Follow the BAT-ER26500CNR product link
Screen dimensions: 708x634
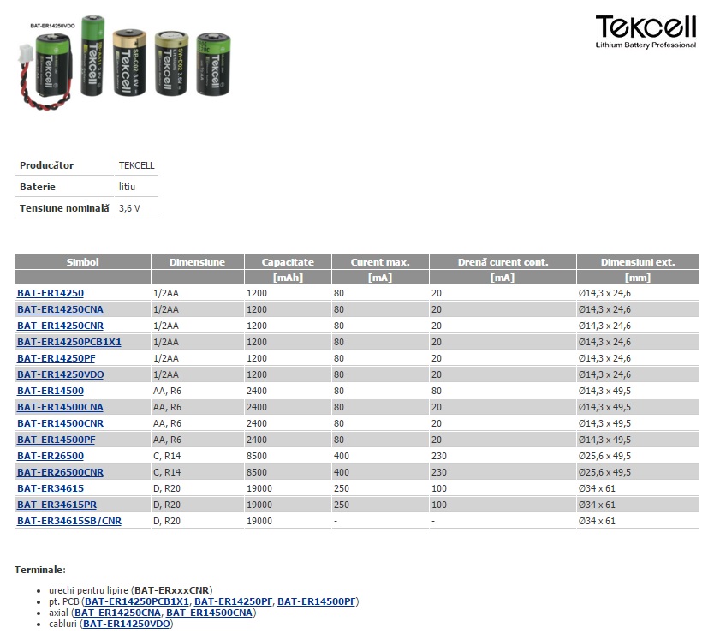(60, 472)
